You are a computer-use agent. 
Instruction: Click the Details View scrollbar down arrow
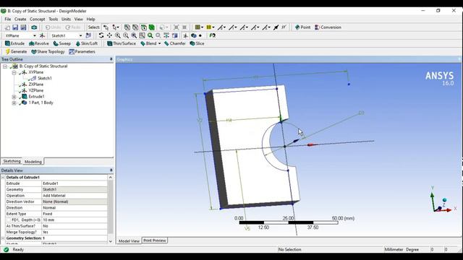pos(111,241)
